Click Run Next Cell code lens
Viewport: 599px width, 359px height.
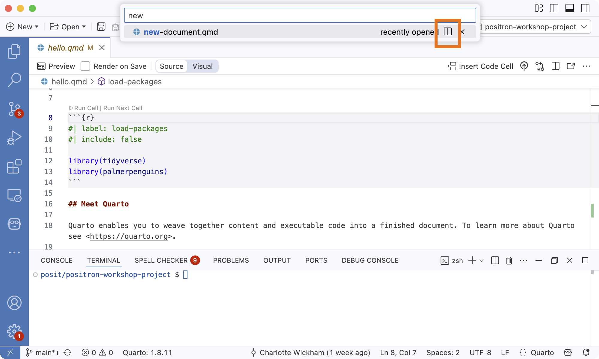tap(123, 108)
